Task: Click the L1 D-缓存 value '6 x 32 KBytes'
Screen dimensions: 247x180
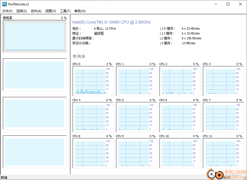Action: click(x=191, y=28)
